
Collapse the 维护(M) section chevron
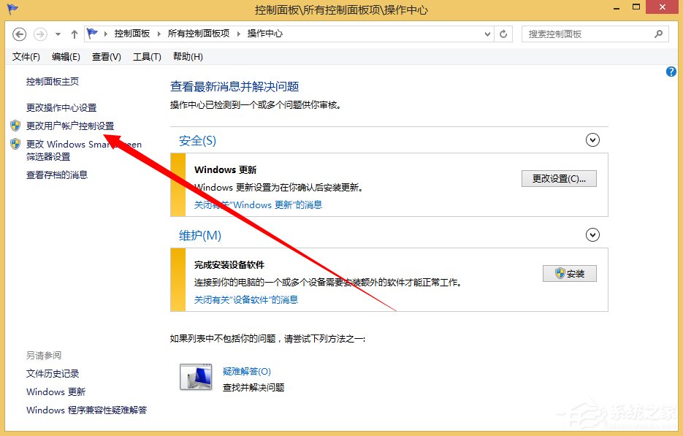tap(592, 234)
